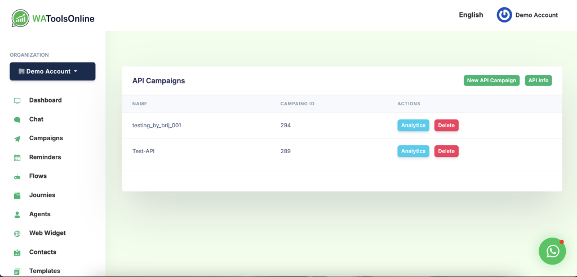Select campaign name Test-API

tap(144, 151)
